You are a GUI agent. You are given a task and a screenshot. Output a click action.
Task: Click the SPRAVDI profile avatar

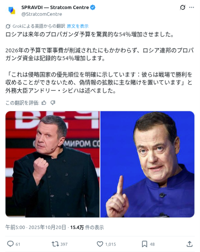click(x=12, y=10)
